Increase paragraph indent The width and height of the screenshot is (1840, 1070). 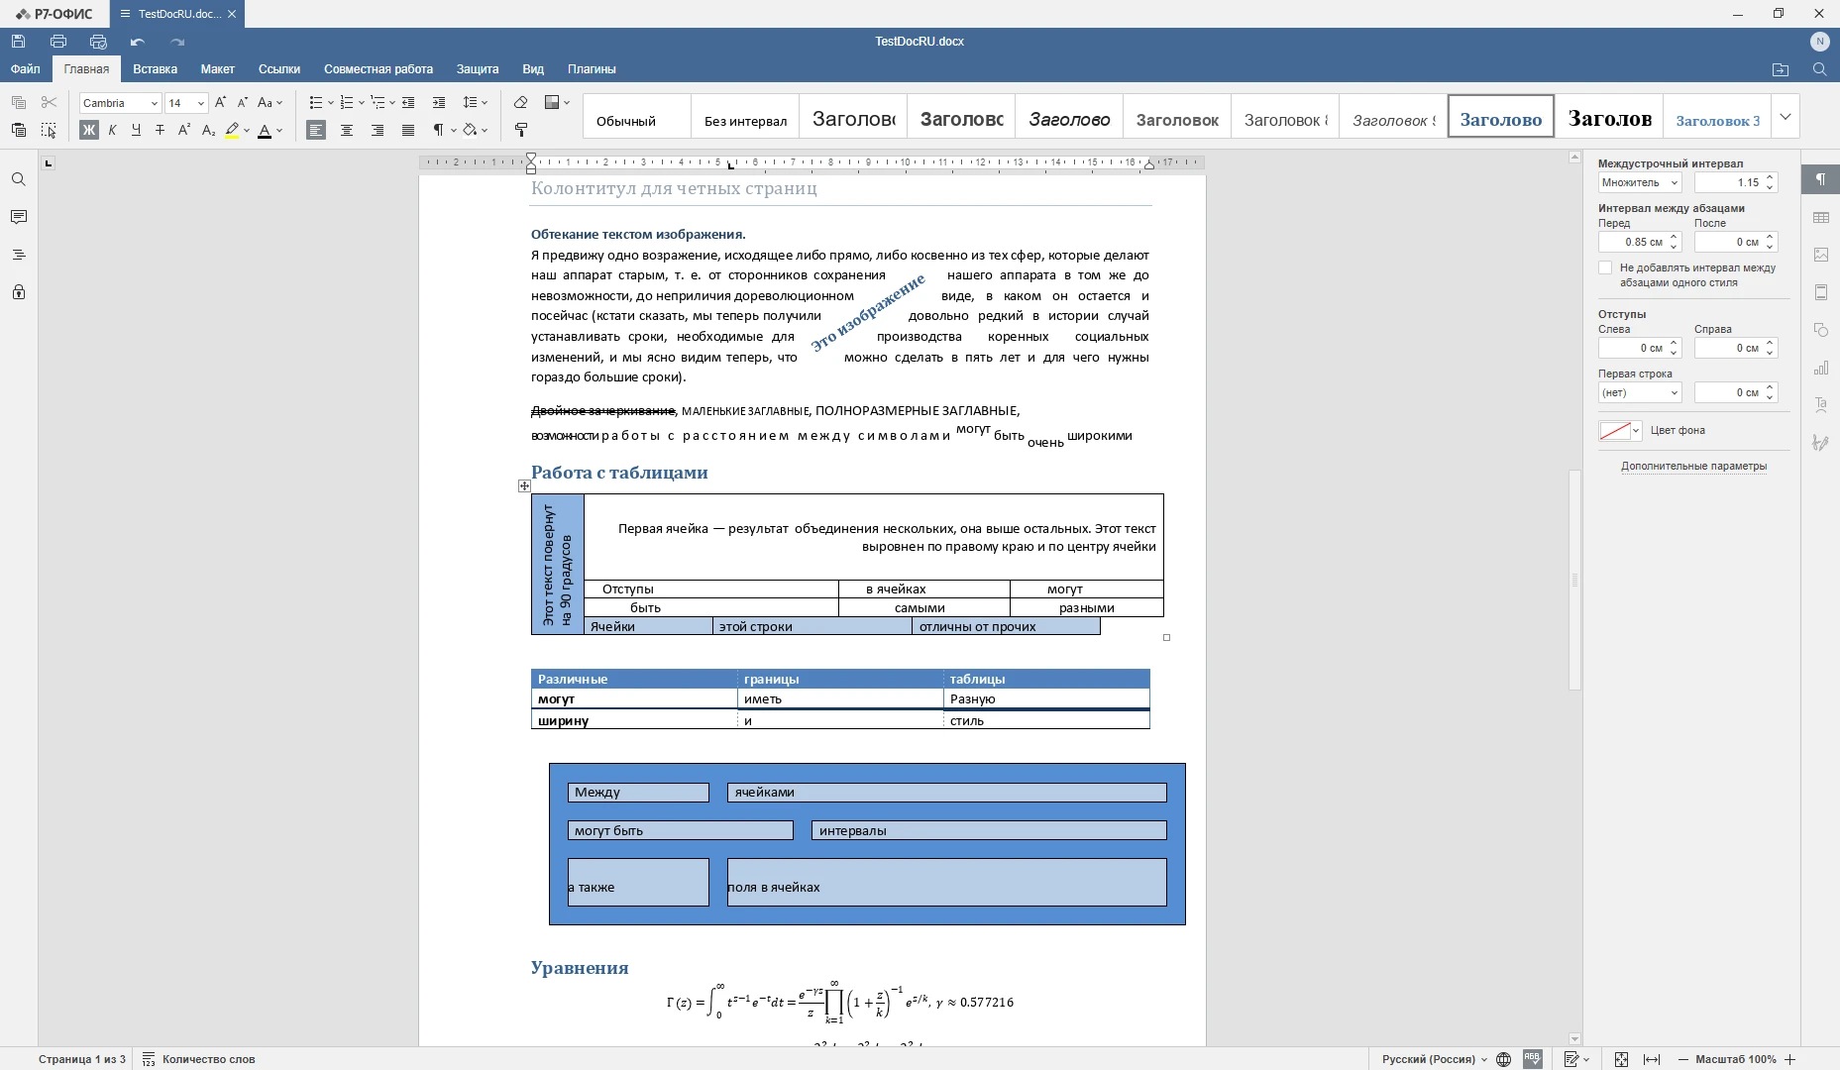point(439,102)
